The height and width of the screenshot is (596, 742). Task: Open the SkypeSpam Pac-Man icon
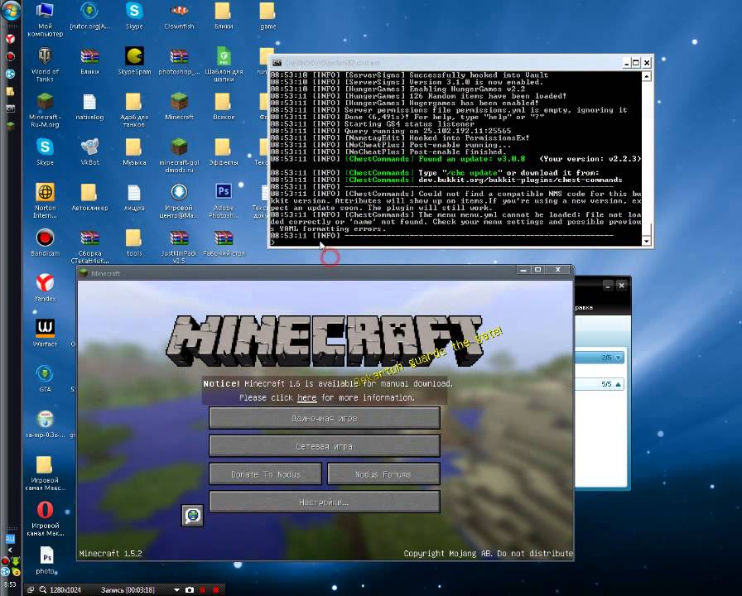(134, 61)
